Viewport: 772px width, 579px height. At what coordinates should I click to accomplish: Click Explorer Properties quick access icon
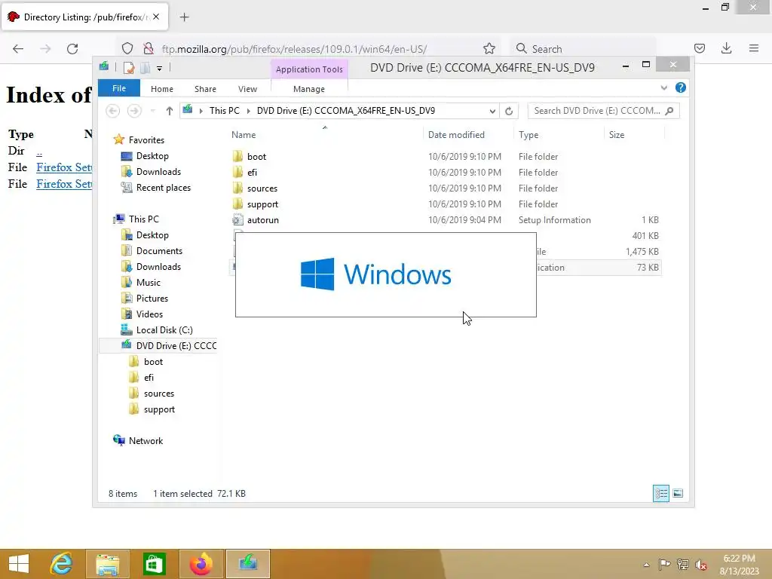click(x=128, y=68)
